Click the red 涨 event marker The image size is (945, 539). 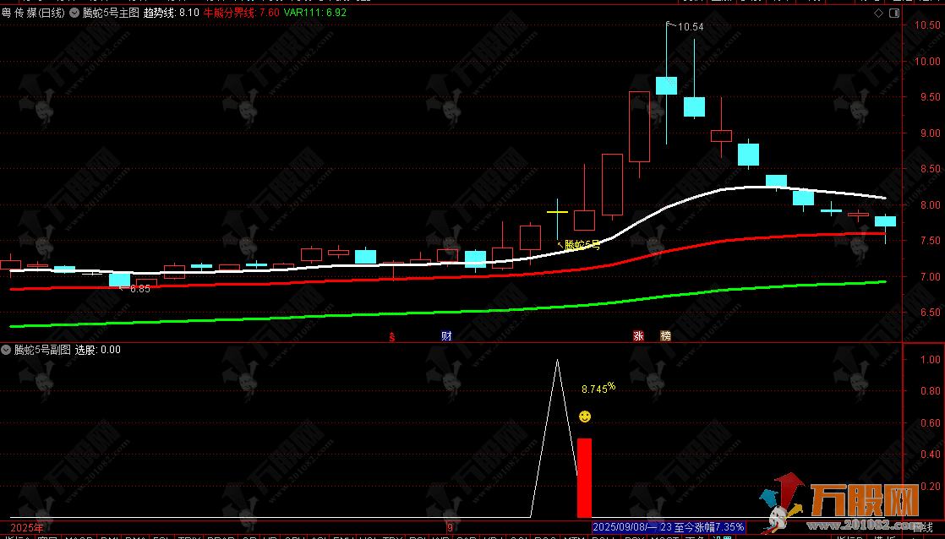pos(638,335)
